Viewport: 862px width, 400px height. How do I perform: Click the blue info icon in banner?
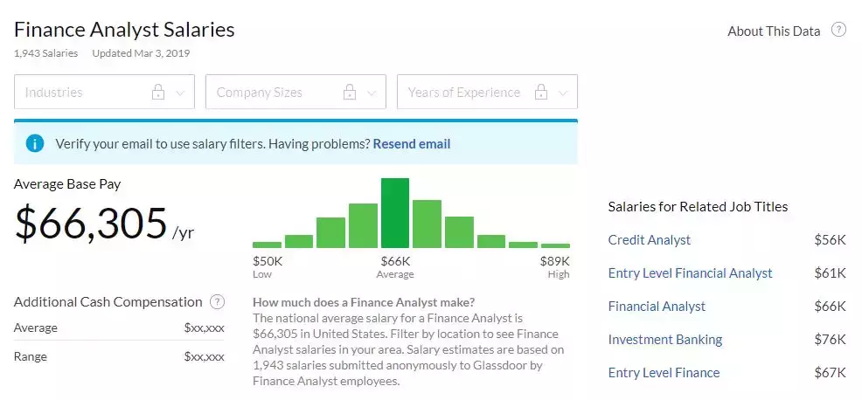coord(35,143)
